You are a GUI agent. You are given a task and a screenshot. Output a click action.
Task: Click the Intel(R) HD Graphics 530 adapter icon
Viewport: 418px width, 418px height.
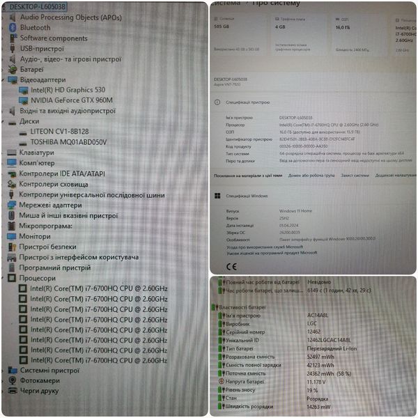click(x=24, y=91)
